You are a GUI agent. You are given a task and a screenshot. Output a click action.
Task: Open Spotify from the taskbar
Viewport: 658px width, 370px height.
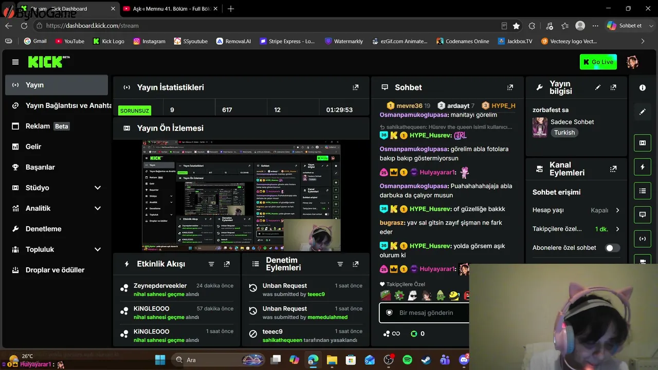(x=407, y=360)
